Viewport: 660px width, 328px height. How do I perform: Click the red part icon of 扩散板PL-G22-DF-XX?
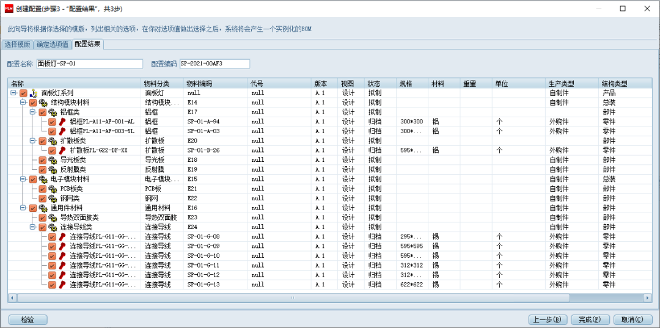(63, 150)
